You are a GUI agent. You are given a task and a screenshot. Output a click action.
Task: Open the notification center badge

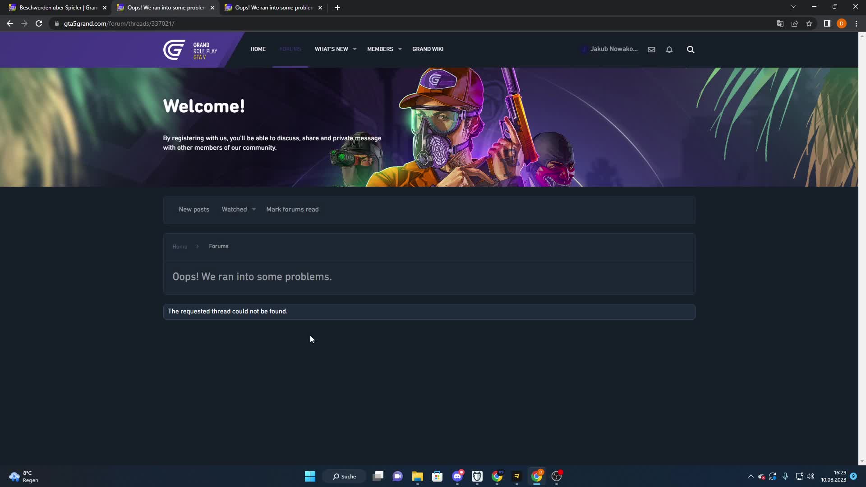point(853,476)
